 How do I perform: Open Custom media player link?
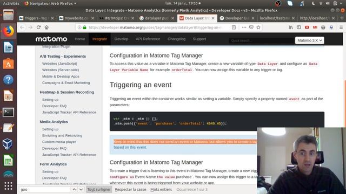59,142
